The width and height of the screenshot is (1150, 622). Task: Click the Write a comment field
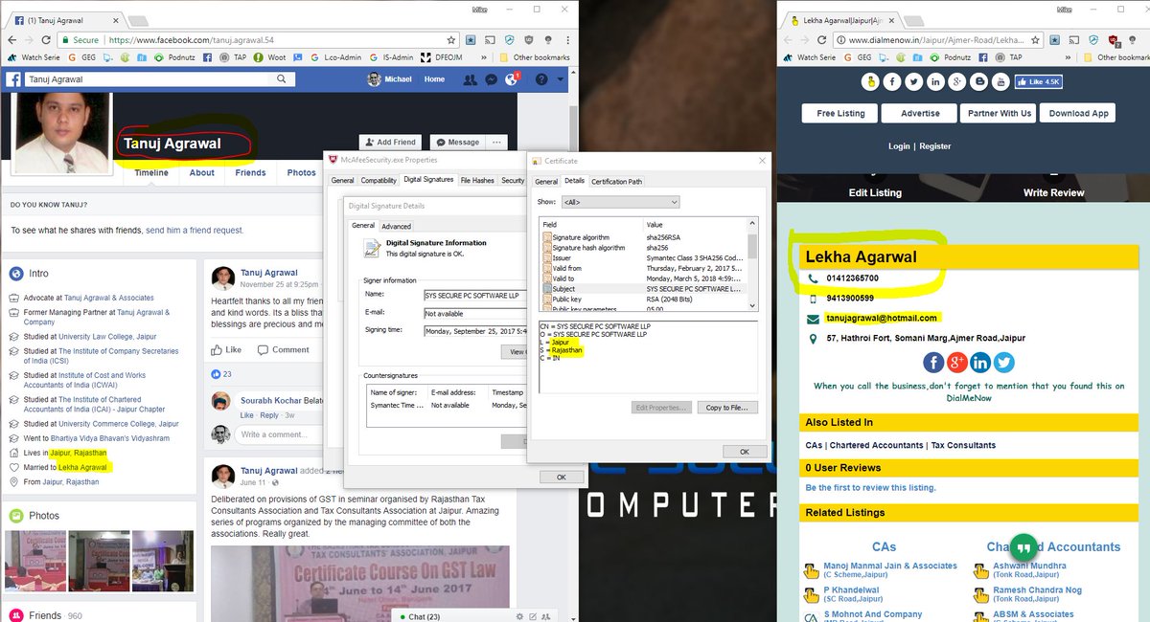tap(282, 434)
